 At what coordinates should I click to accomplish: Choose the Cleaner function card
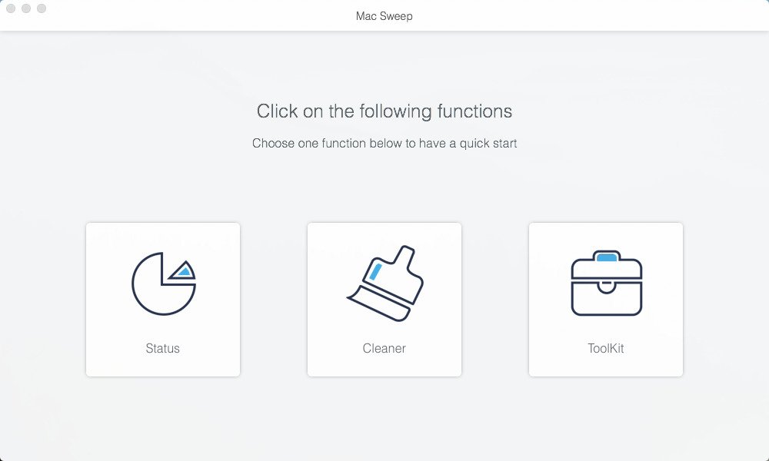point(384,300)
